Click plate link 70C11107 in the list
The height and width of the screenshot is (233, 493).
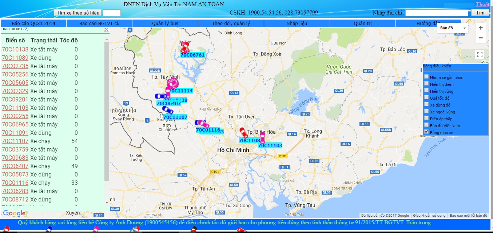[x=15, y=141]
